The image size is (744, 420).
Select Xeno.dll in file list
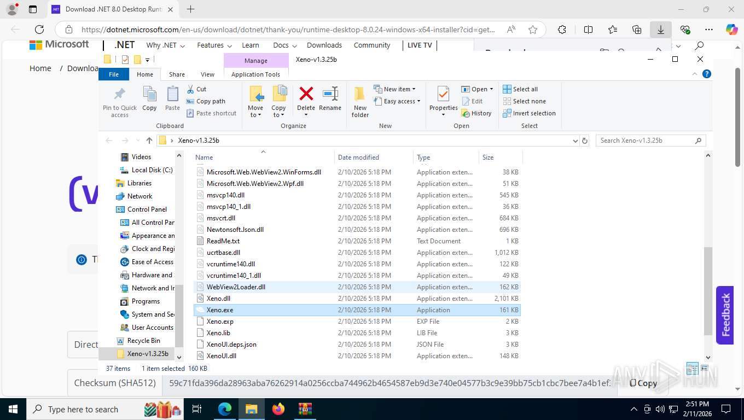[x=218, y=299]
